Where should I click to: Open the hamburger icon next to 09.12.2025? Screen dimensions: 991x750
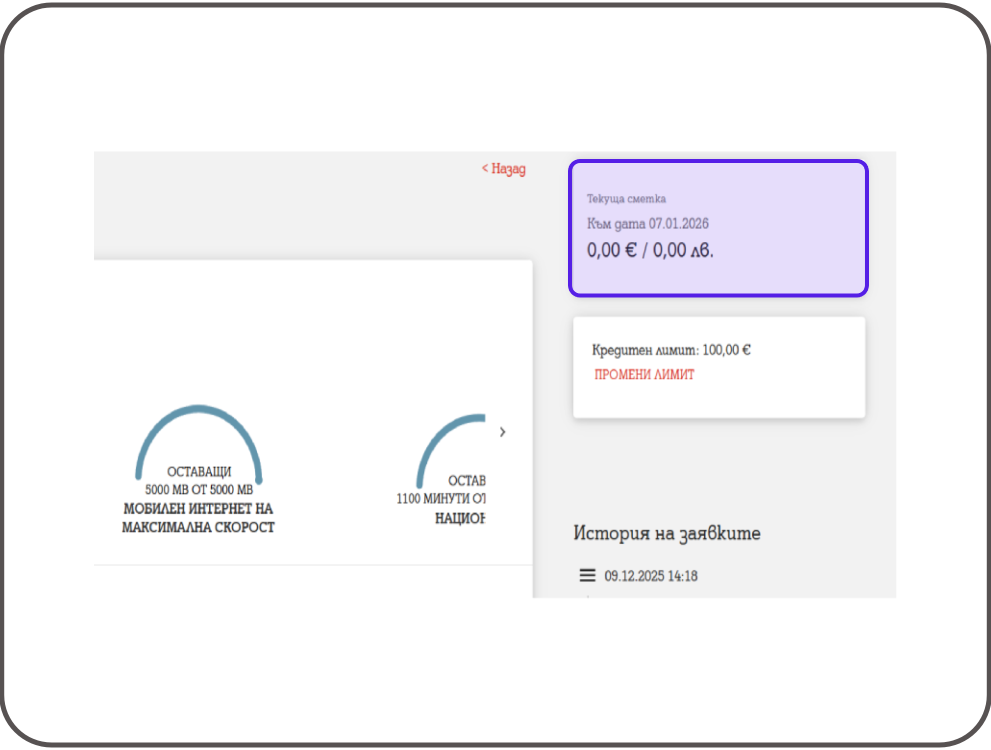click(587, 575)
